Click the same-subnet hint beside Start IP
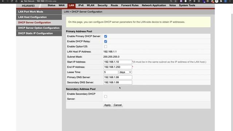 pyautogui.click(x=169, y=62)
